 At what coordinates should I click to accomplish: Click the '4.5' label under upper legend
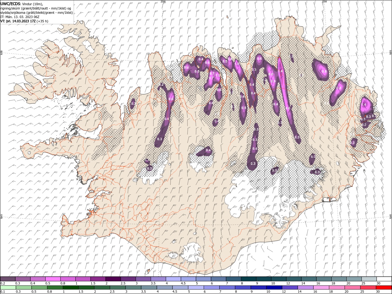coord(183,283)
